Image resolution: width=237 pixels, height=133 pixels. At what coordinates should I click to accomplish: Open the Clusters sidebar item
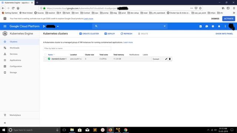coord(20,42)
